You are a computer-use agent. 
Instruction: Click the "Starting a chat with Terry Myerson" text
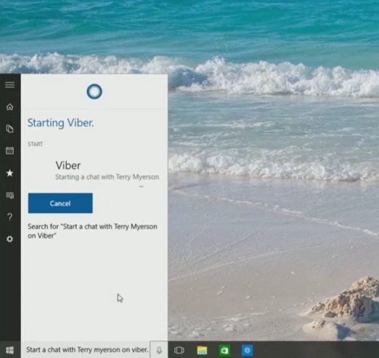[107, 177]
